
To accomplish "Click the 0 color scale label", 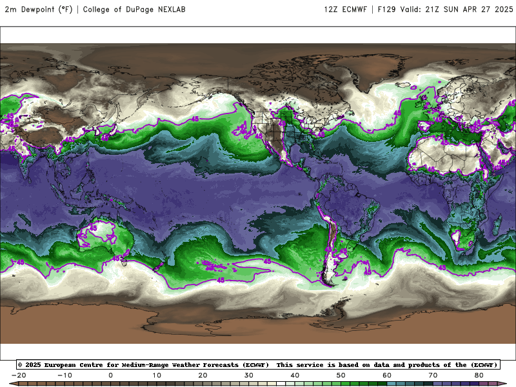I will [110, 375].
